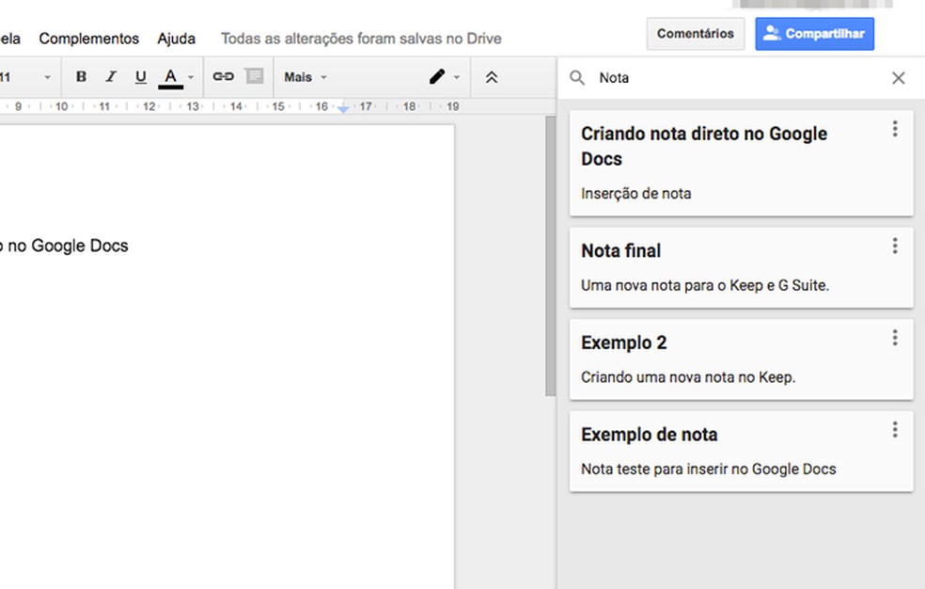Open the 'Complementos' menu
The width and height of the screenshot is (925, 589).
point(88,39)
